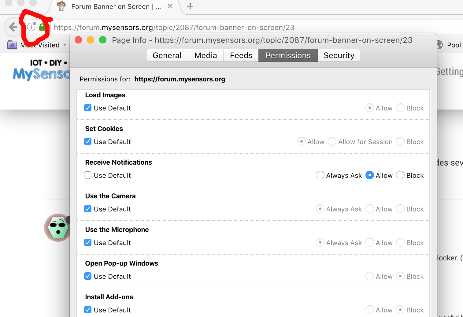Select Always Ask for Receive Notifications
Image resolution: width=463 pixels, height=317 pixels.
[320, 175]
